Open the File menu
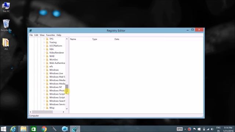Screen dimensions: 235x132 coord(31,35)
